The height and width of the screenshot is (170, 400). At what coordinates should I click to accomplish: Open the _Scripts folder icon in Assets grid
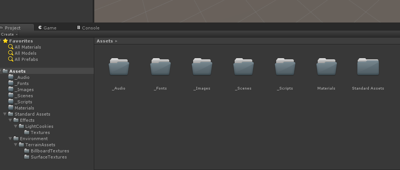[285, 67]
